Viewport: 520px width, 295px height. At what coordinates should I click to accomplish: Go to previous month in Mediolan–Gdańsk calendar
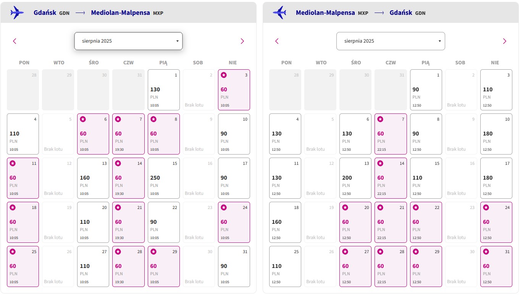pyautogui.click(x=277, y=41)
